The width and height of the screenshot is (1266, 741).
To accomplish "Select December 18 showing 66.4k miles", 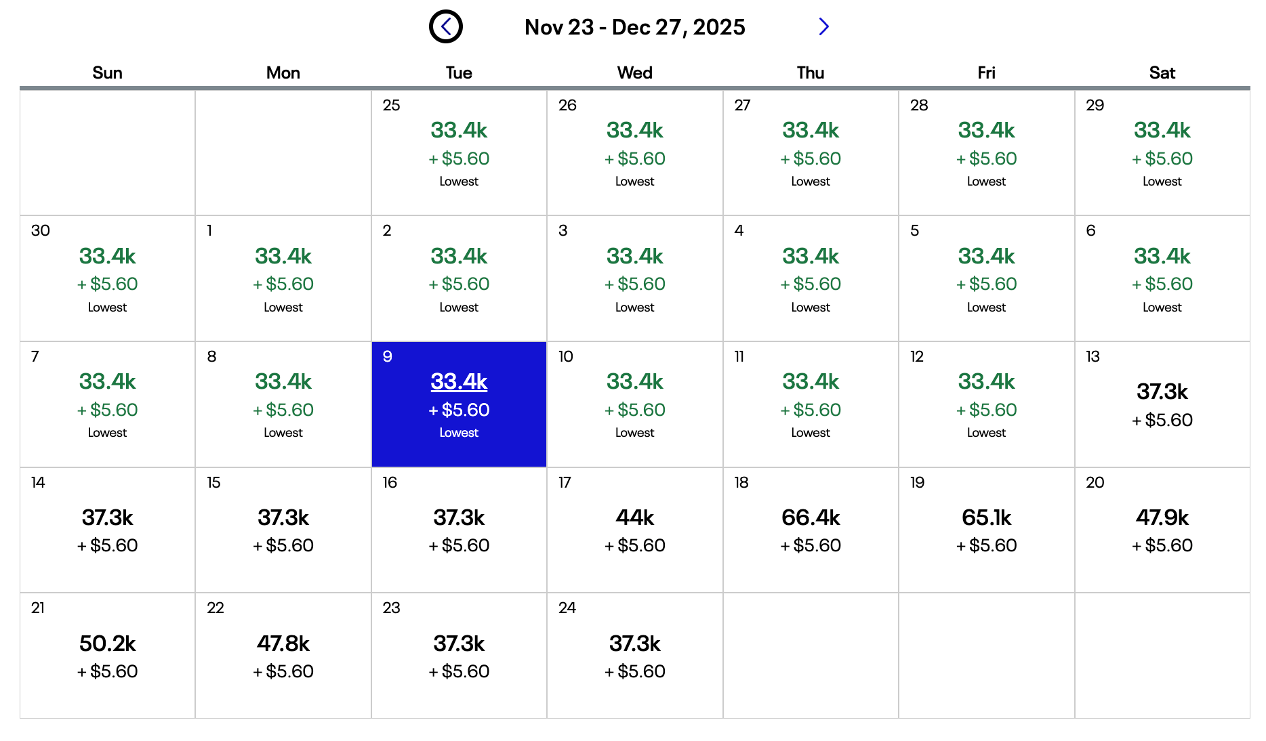I will click(810, 530).
